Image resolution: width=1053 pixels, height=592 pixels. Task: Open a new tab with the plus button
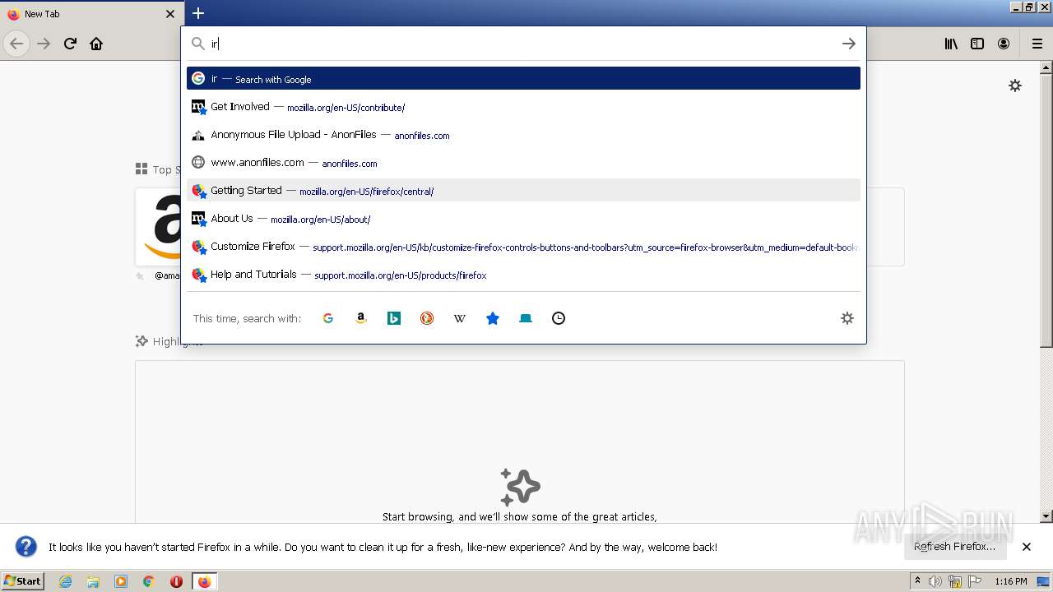[198, 13]
